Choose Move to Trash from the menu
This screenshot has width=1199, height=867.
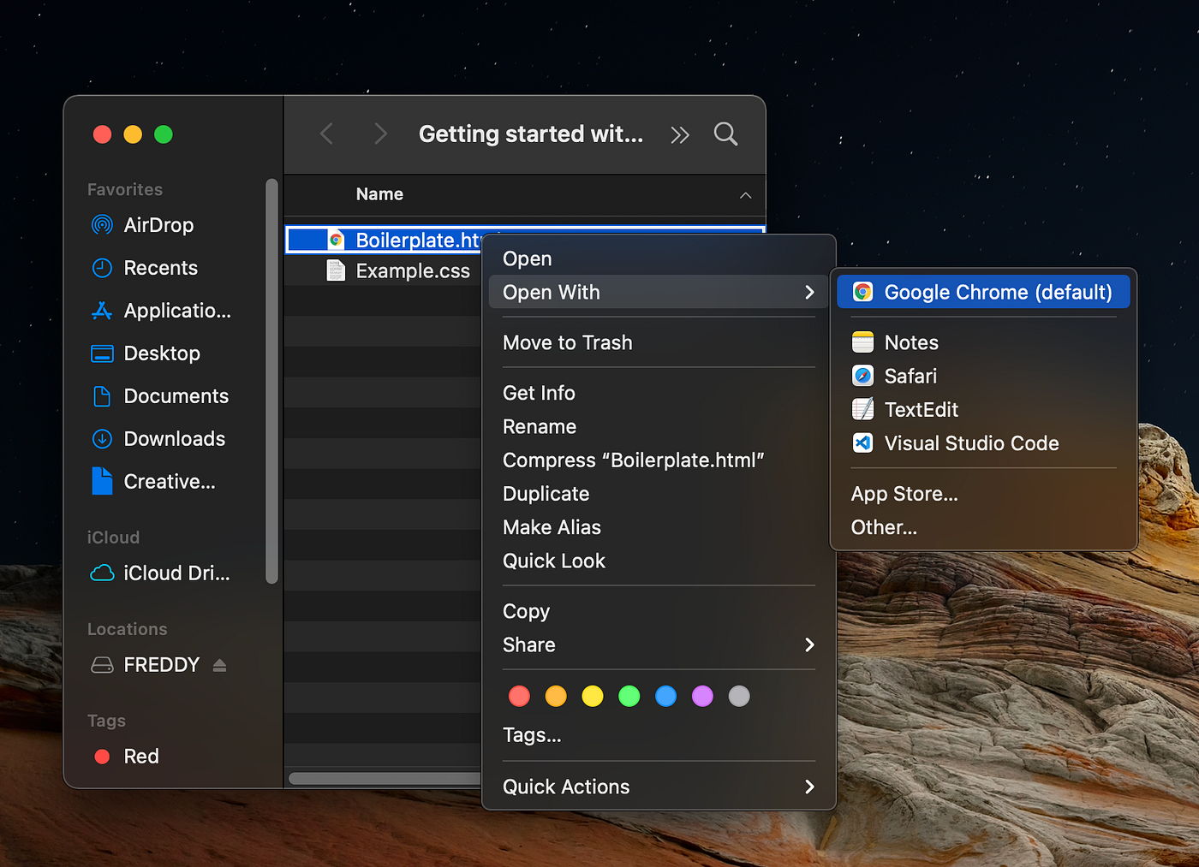[568, 342]
